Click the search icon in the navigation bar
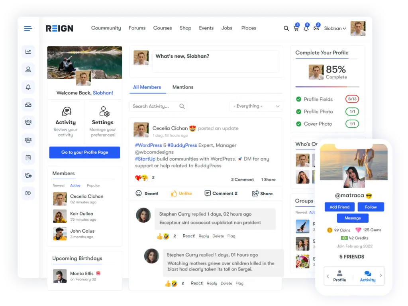This screenshot has height=306, width=408. (x=286, y=29)
